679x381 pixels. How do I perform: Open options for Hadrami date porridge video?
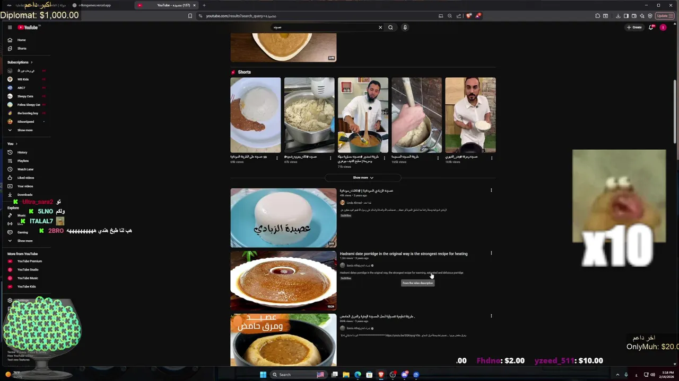coord(491,253)
